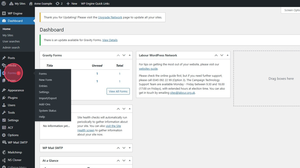Click the Tools wrench icon

coord(4,112)
